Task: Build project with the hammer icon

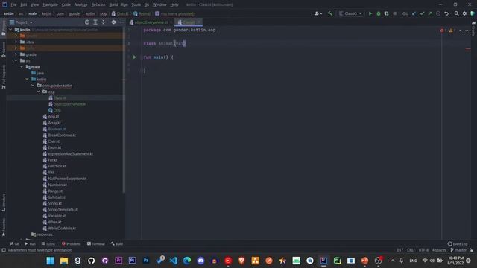Action: (330, 13)
